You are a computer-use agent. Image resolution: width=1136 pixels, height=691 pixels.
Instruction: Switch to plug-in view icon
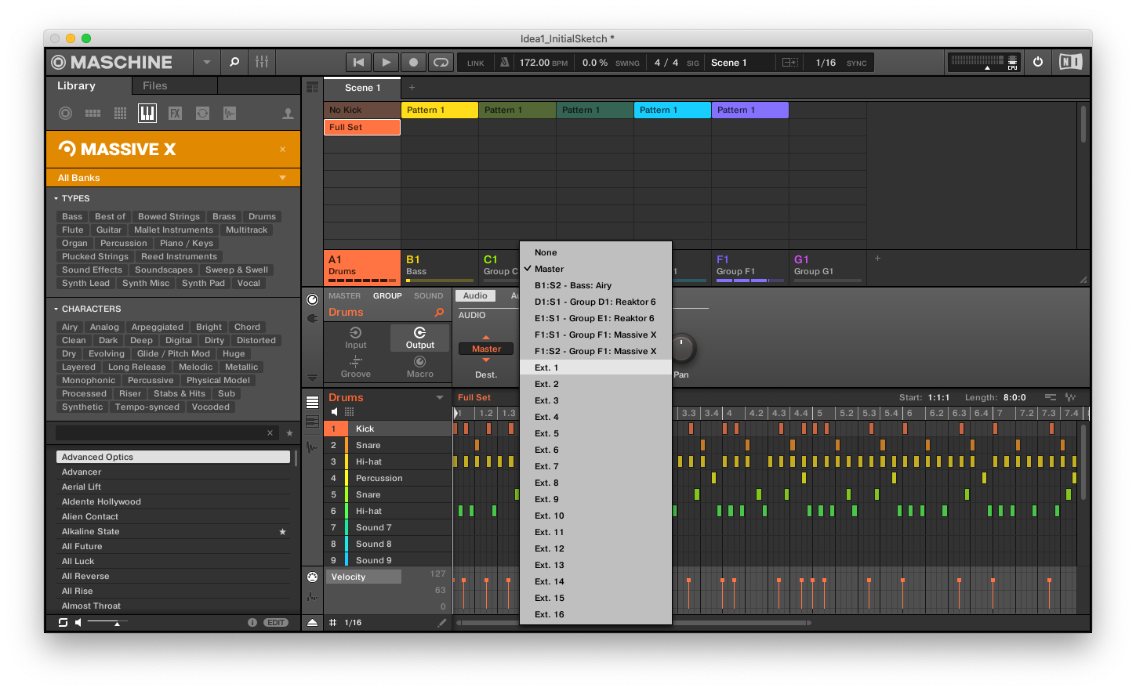click(312, 318)
